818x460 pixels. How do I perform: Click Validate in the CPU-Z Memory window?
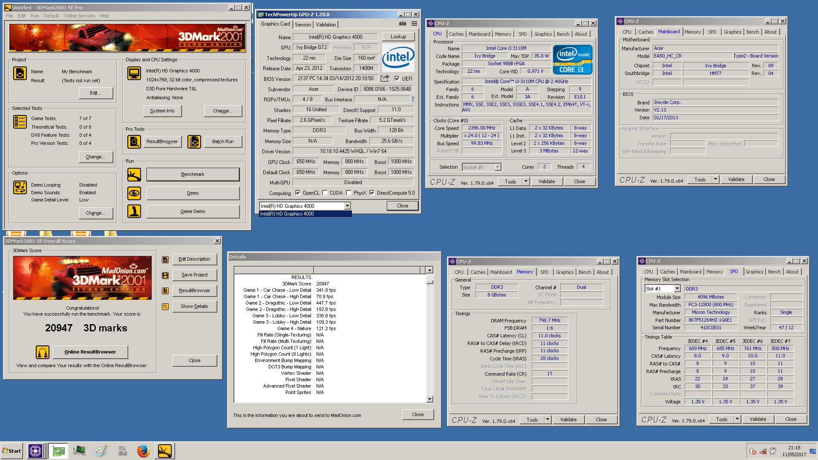[568, 420]
